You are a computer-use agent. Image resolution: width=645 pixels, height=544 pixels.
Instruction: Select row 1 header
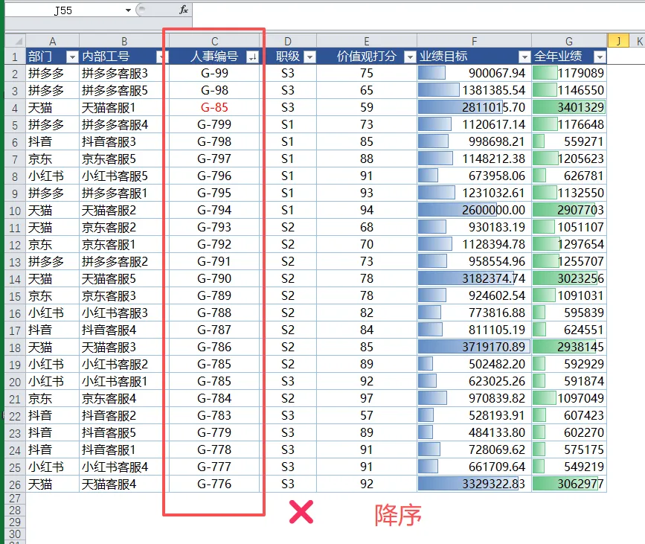coord(15,57)
